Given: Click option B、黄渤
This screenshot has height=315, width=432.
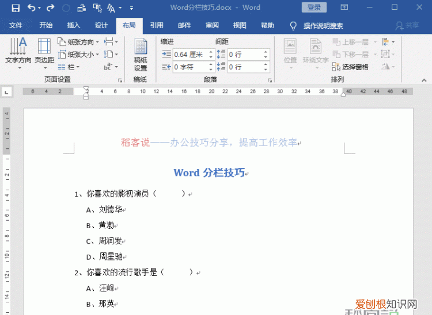Looking at the screenshot, I should [x=100, y=225].
